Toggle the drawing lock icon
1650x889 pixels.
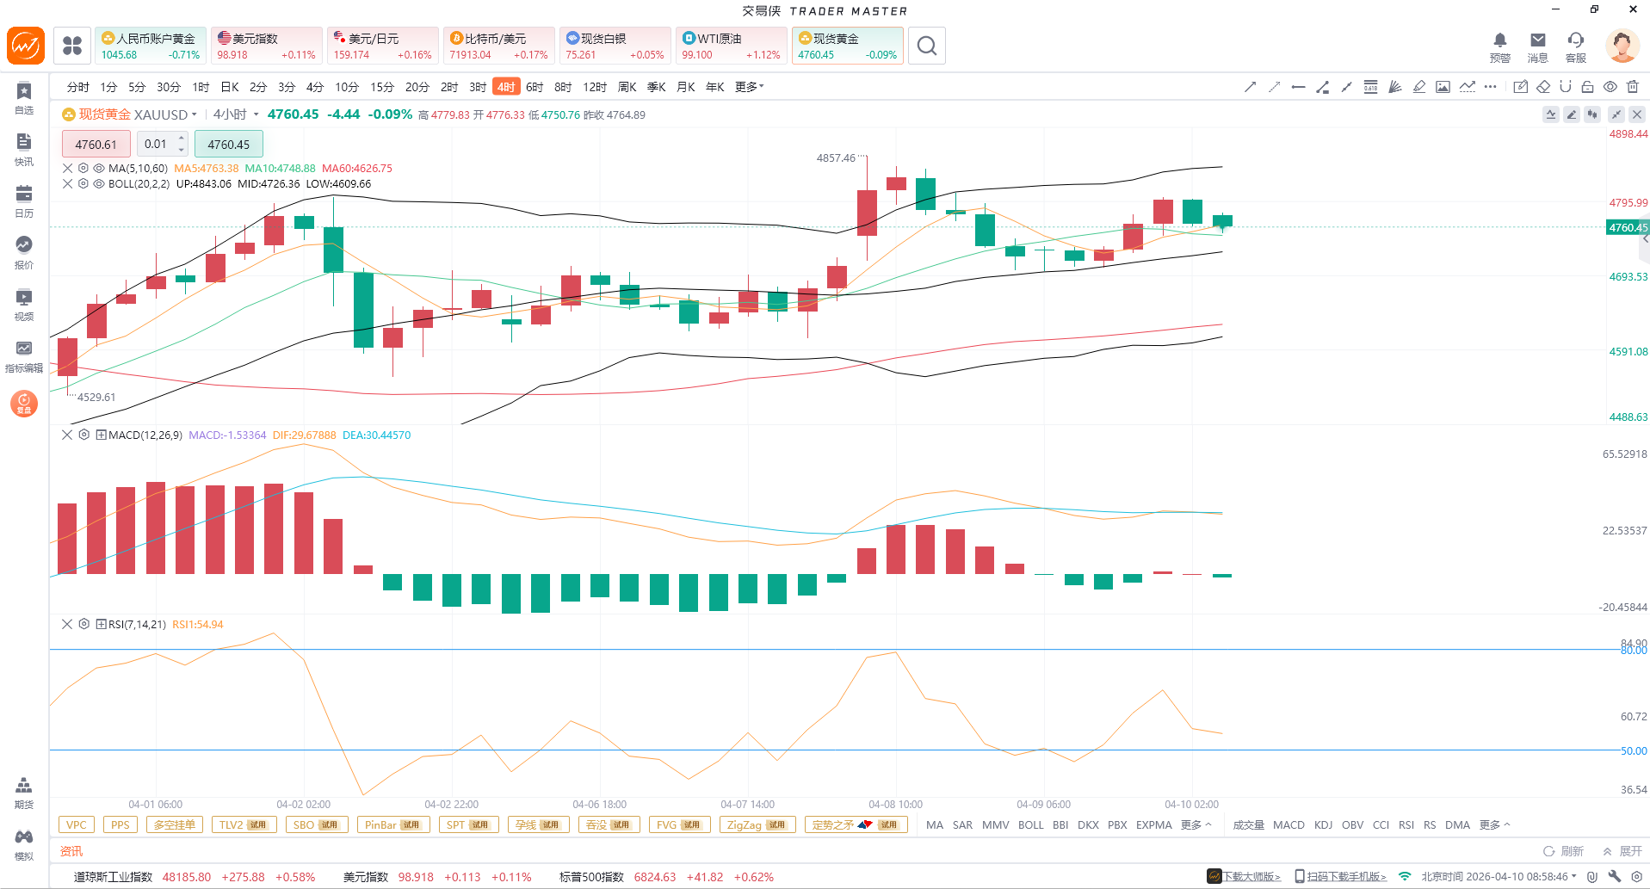tap(1588, 87)
